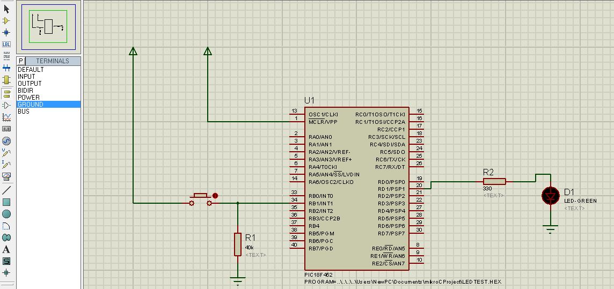This screenshot has width=614, height=289.
Task: Select BUS terminal type
Action: click(48, 112)
